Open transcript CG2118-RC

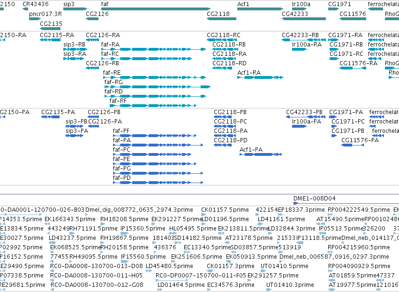(x=224, y=35)
